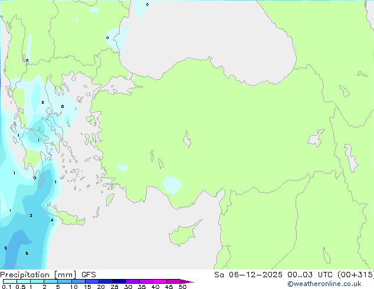Click the 0.5–1 mm legend color box
Screen dimensions: 374x289
(24, 281)
